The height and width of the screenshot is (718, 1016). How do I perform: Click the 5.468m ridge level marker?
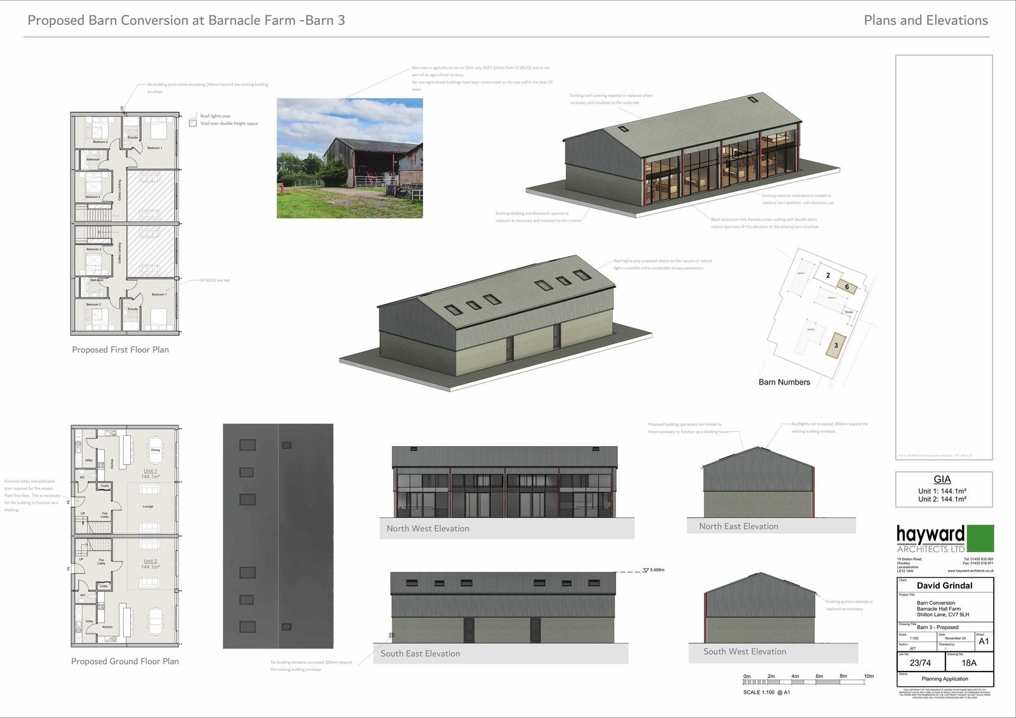click(x=655, y=570)
